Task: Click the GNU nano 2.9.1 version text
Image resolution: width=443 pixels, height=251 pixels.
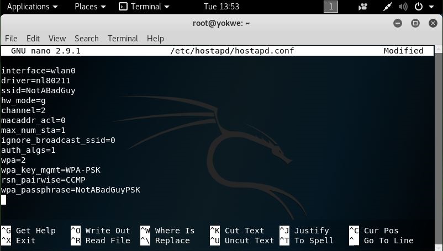Action: coord(45,51)
